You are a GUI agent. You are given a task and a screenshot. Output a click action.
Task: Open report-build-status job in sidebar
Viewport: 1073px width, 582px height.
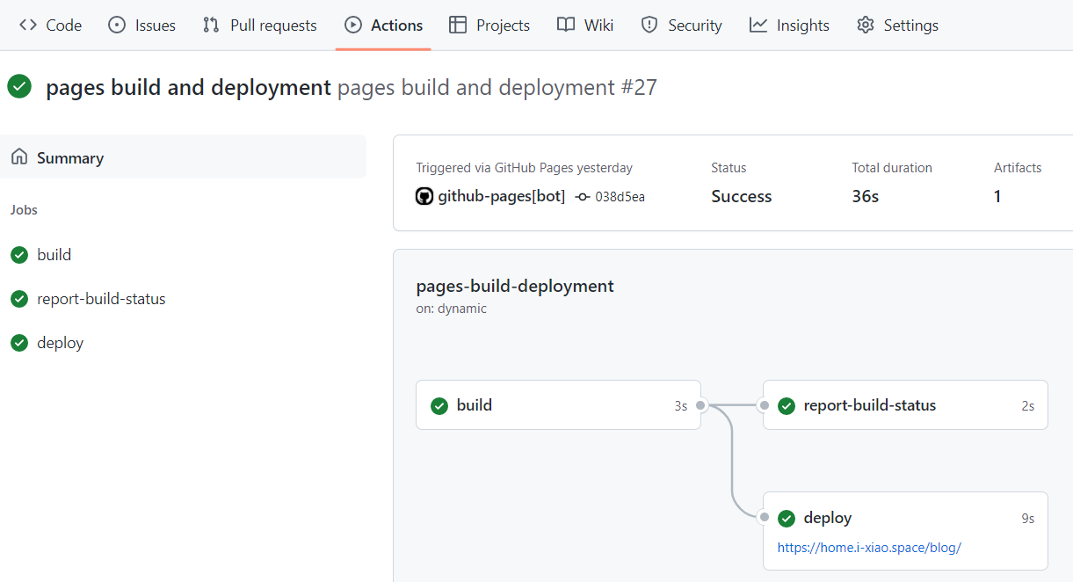(101, 299)
